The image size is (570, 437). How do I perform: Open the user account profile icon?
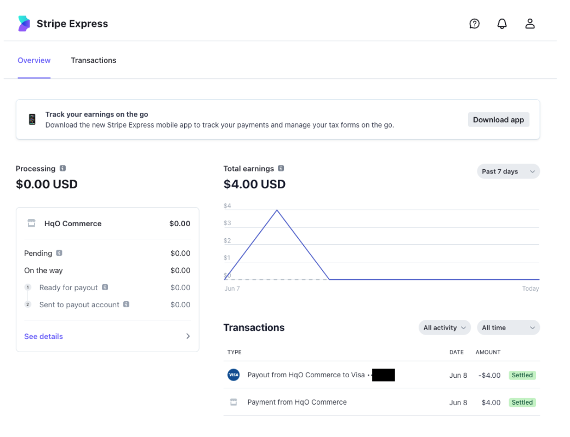coord(529,24)
